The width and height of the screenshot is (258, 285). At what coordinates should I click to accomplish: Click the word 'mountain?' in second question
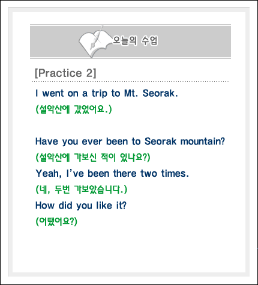(x=203, y=141)
